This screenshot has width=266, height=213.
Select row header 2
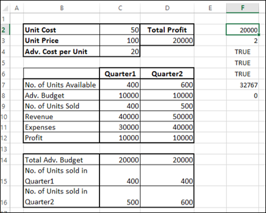pyautogui.click(x=5, y=29)
